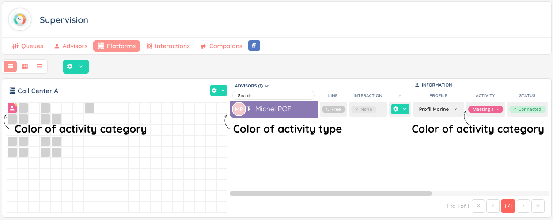Viewport: 553px width, 220px height.
Task: Open the Campaigns tab
Action: pyautogui.click(x=221, y=46)
